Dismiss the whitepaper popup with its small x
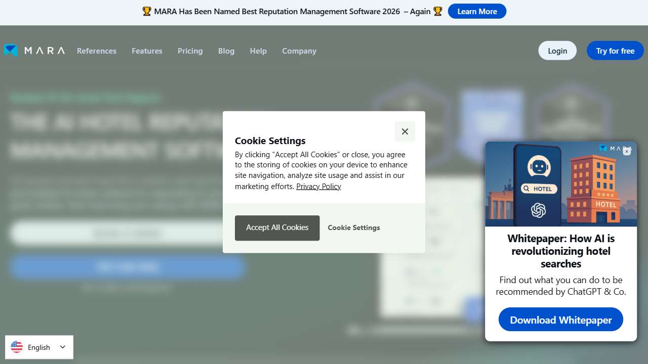The height and width of the screenshot is (364, 648). [x=627, y=151]
